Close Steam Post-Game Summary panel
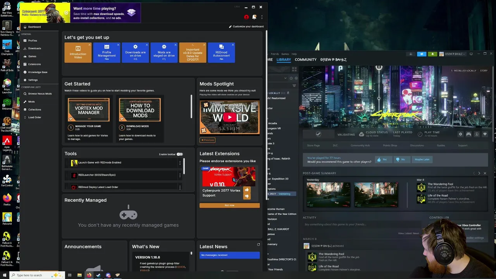Screen dimensions: 496x279 [485, 173]
